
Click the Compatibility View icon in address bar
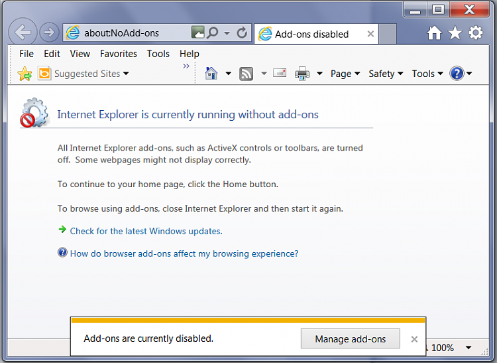pos(197,33)
